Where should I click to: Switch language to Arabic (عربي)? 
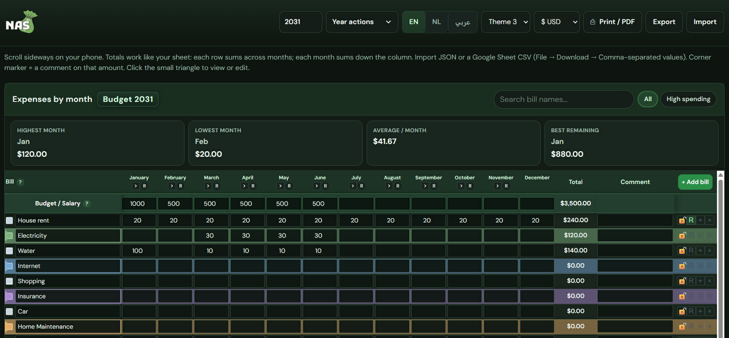coord(463,22)
